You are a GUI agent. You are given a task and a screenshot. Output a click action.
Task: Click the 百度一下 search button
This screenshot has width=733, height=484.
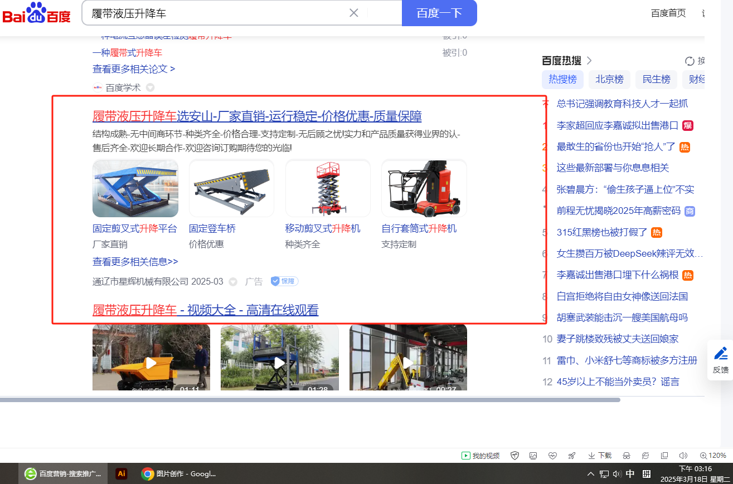click(439, 13)
